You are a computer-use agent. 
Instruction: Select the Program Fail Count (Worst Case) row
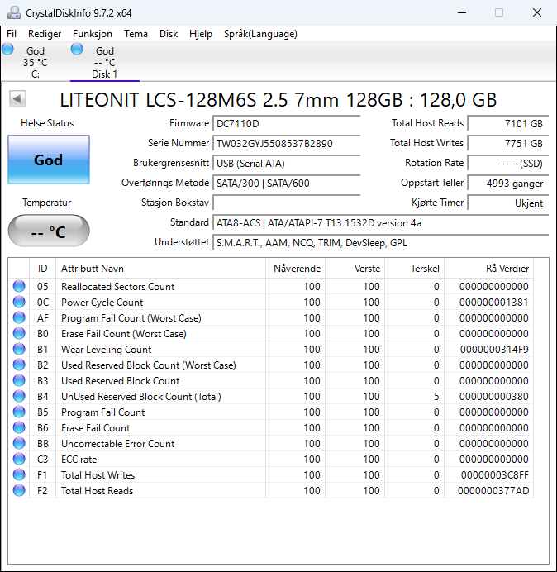[271, 317]
